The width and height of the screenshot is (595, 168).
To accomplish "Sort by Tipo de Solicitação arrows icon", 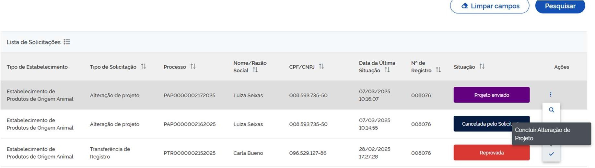I will 143,67.
